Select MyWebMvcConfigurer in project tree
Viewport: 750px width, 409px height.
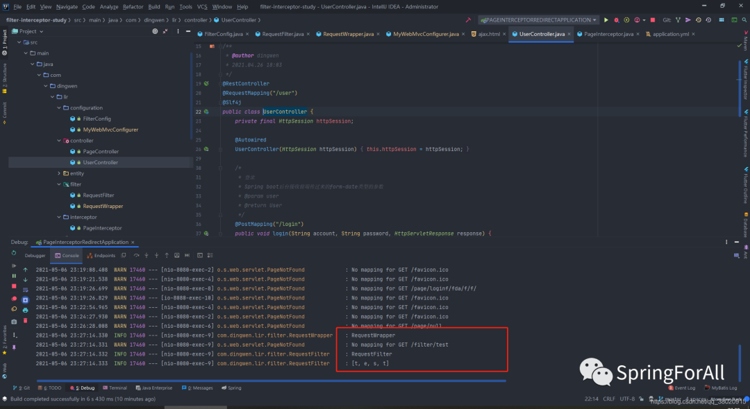click(110, 130)
